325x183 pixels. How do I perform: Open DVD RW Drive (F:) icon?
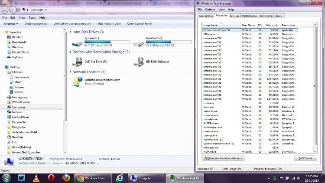(77, 62)
